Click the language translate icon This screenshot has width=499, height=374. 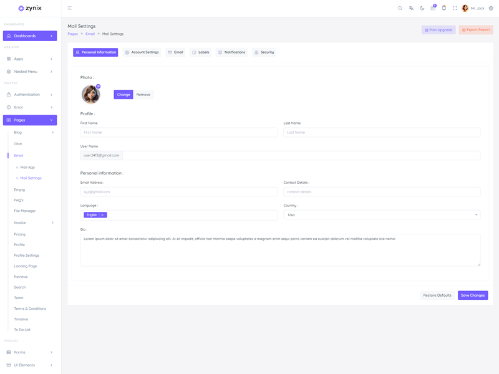coord(411,8)
